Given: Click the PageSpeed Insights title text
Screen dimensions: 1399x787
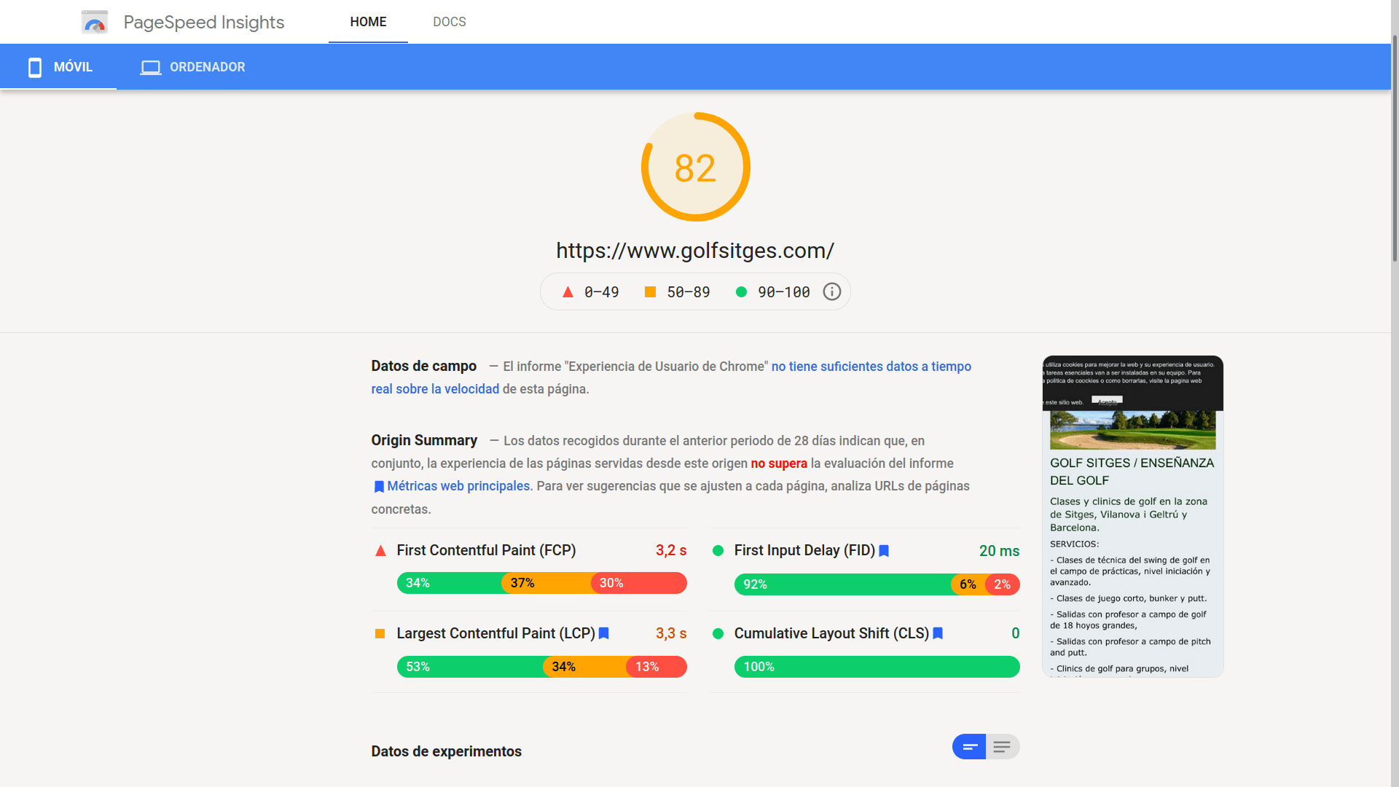Looking at the screenshot, I should [x=204, y=22].
